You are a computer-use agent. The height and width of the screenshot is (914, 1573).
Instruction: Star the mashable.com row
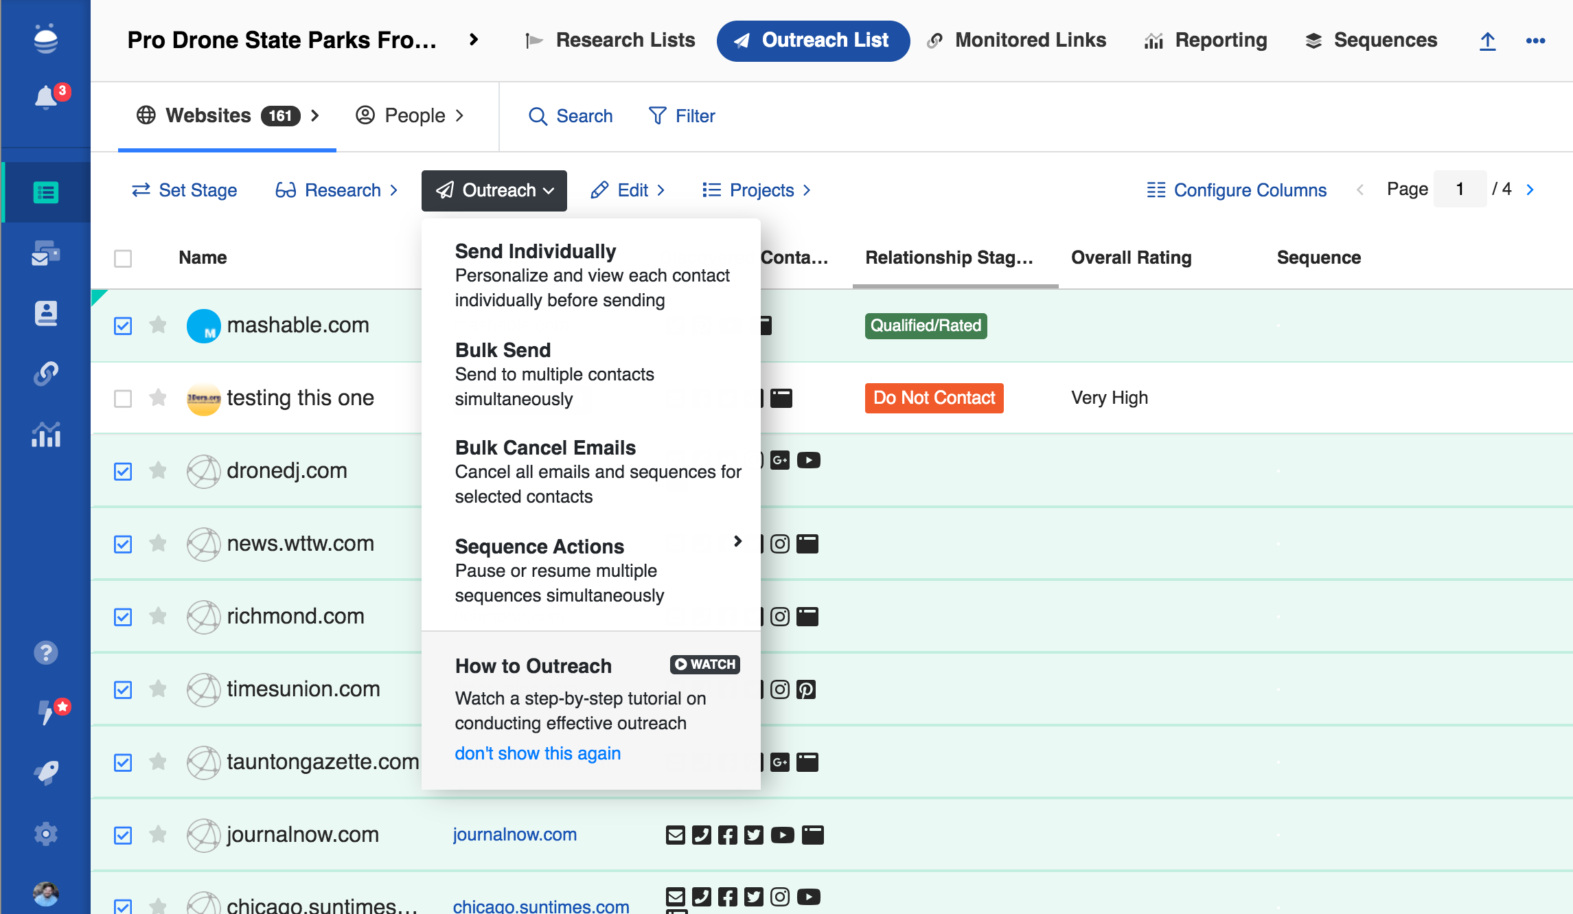pos(158,325)
